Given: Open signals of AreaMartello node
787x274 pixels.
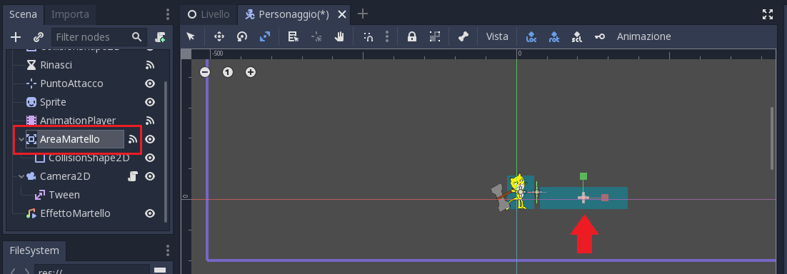Looking at the screenshot, I should (x=133, y=139).
